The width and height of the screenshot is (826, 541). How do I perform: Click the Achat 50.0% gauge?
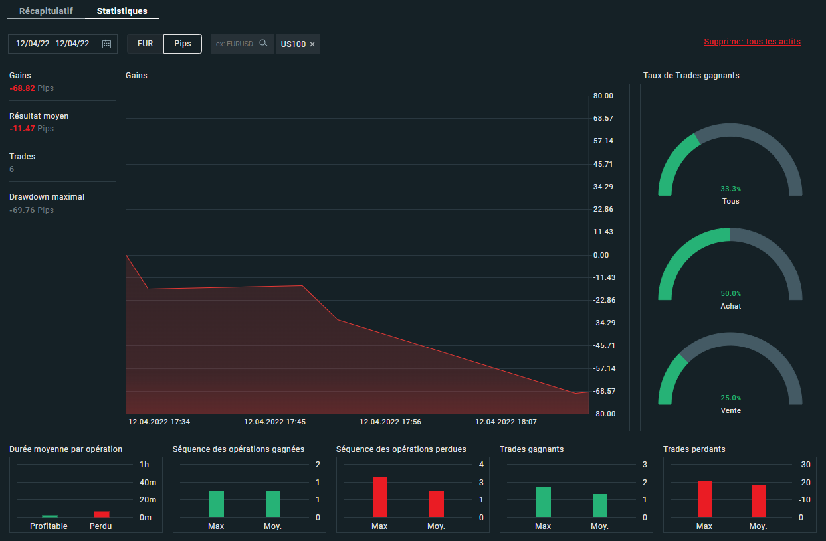point(730,267)
